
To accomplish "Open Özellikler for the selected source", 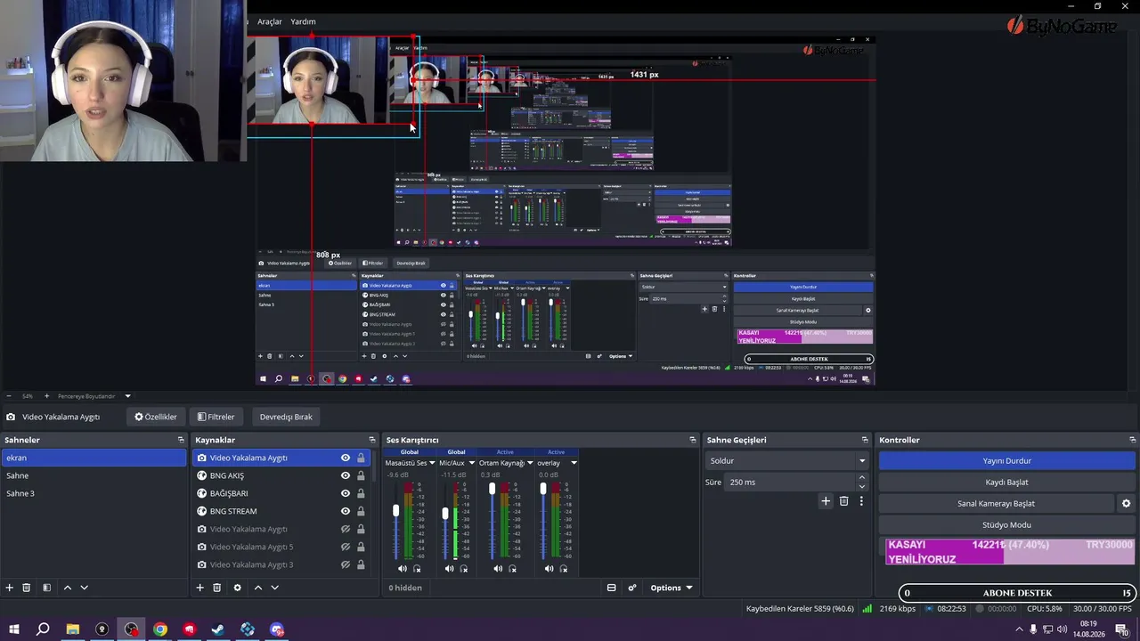I will [156, 417].
